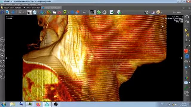Open settings with the gear icon
Screen dimensions: 191x107
click(104, 12)
